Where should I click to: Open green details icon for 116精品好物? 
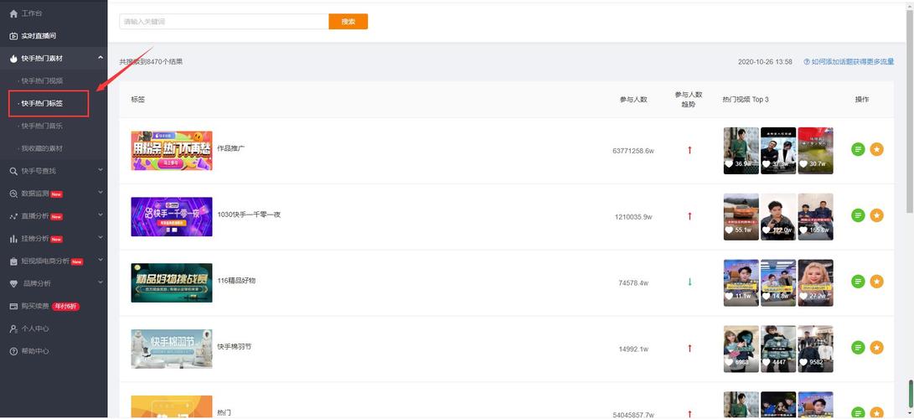pos(858,282)
